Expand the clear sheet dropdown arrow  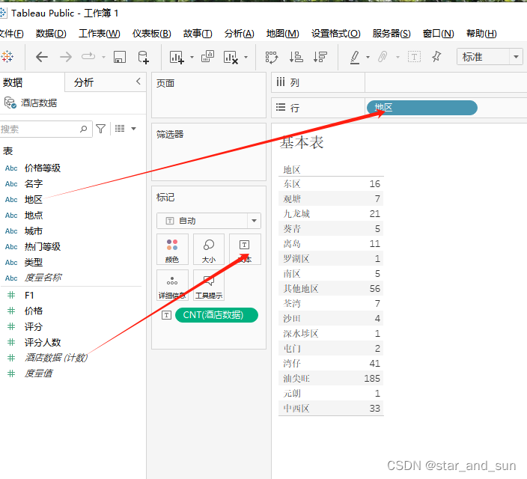(x=246, y=57)
